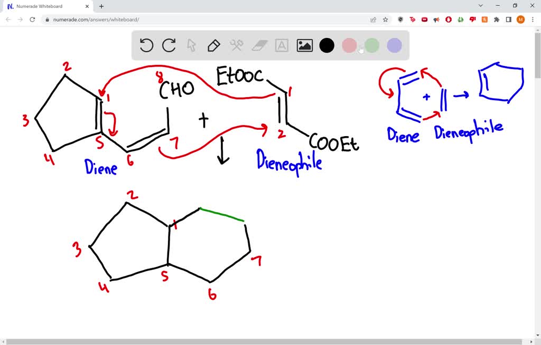Click the share page icon
The height and width of the screenshot is (345, 541).
[373, 19]
